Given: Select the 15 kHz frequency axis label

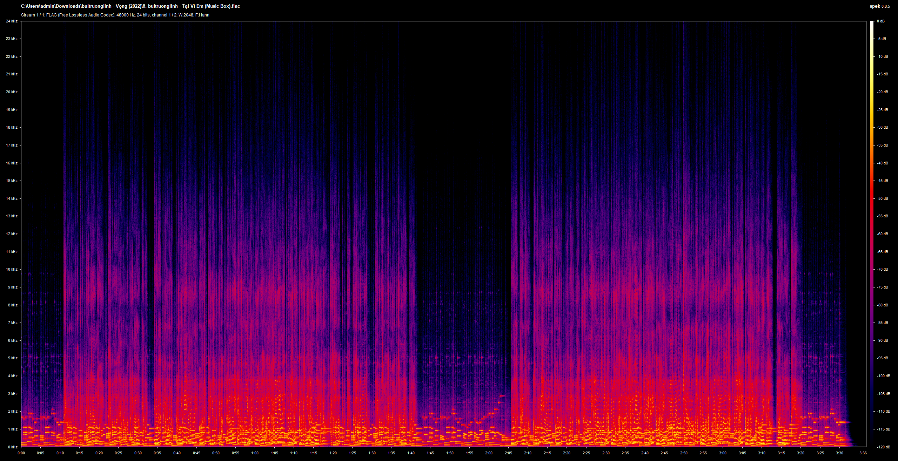Looking at the screenshot, I should (x=12, y=181).
